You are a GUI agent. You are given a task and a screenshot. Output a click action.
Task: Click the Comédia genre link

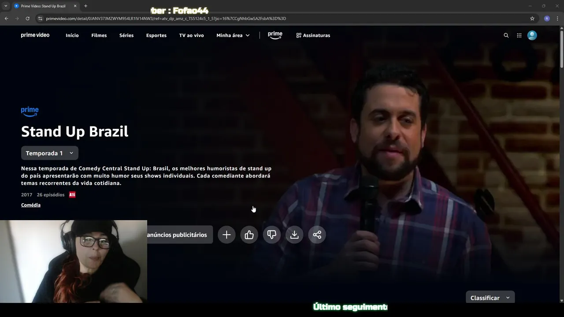click(31, 205)
